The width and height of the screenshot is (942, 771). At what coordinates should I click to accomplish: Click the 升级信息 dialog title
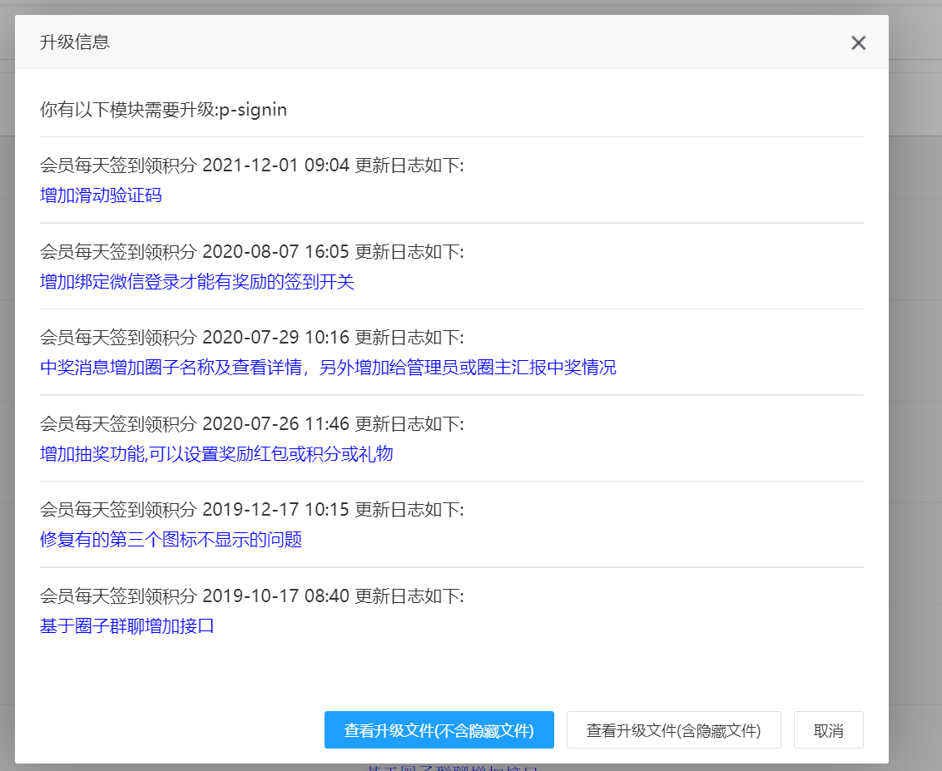[x=75, y=42]
